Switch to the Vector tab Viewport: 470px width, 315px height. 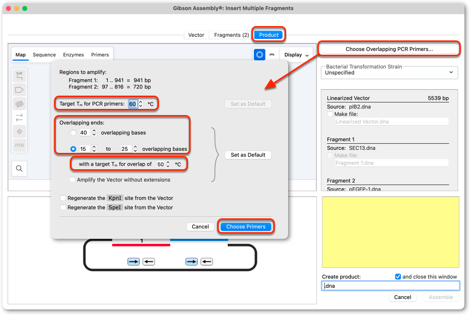click(196, 35)
